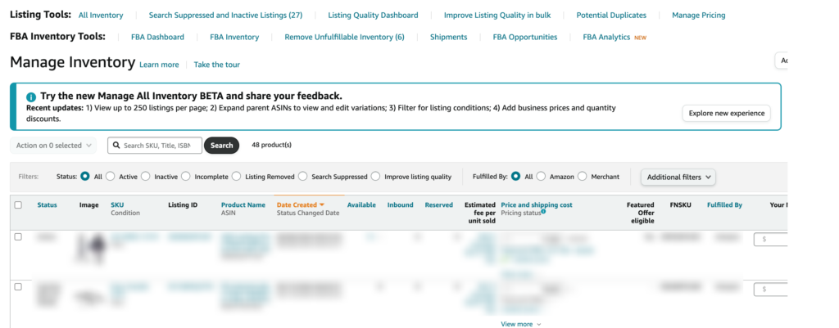The height and width of the screenshot is (328, 839).
Task: Sort by SKU column header
Action: (x=117, y=204)
